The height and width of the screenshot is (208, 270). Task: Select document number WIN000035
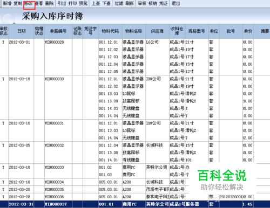(x=55, y=190)
